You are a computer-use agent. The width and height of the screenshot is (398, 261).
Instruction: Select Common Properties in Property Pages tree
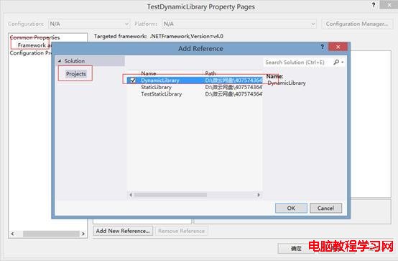tap(34, 37)
